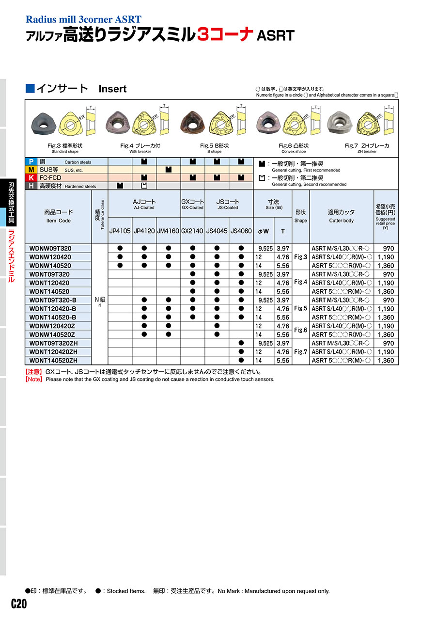The width and height of the screenshot is (436, 617).
Task: Click the blue square beside the Insert heading
Action: [30, 88]
